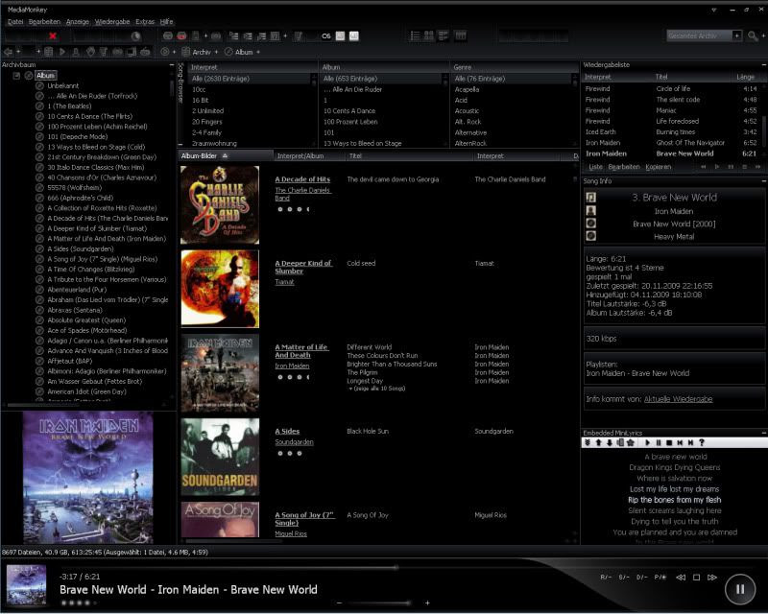Open the Hilfe menu
768x614 pixels.
point(166,21)
